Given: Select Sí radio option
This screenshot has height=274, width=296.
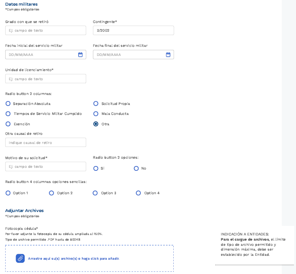Looking at the screenshot, I should click(96, 168).
